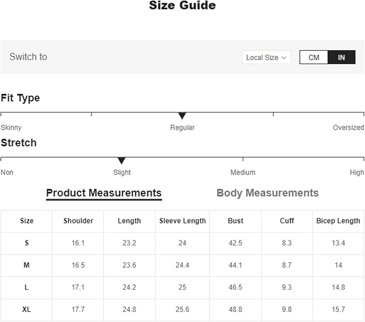Click the Stretch Slight marker triangle

point(122,161)
